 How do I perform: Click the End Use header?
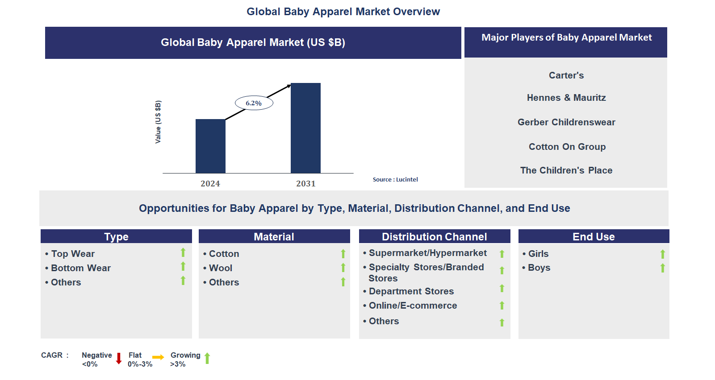[x=594, y=236]
